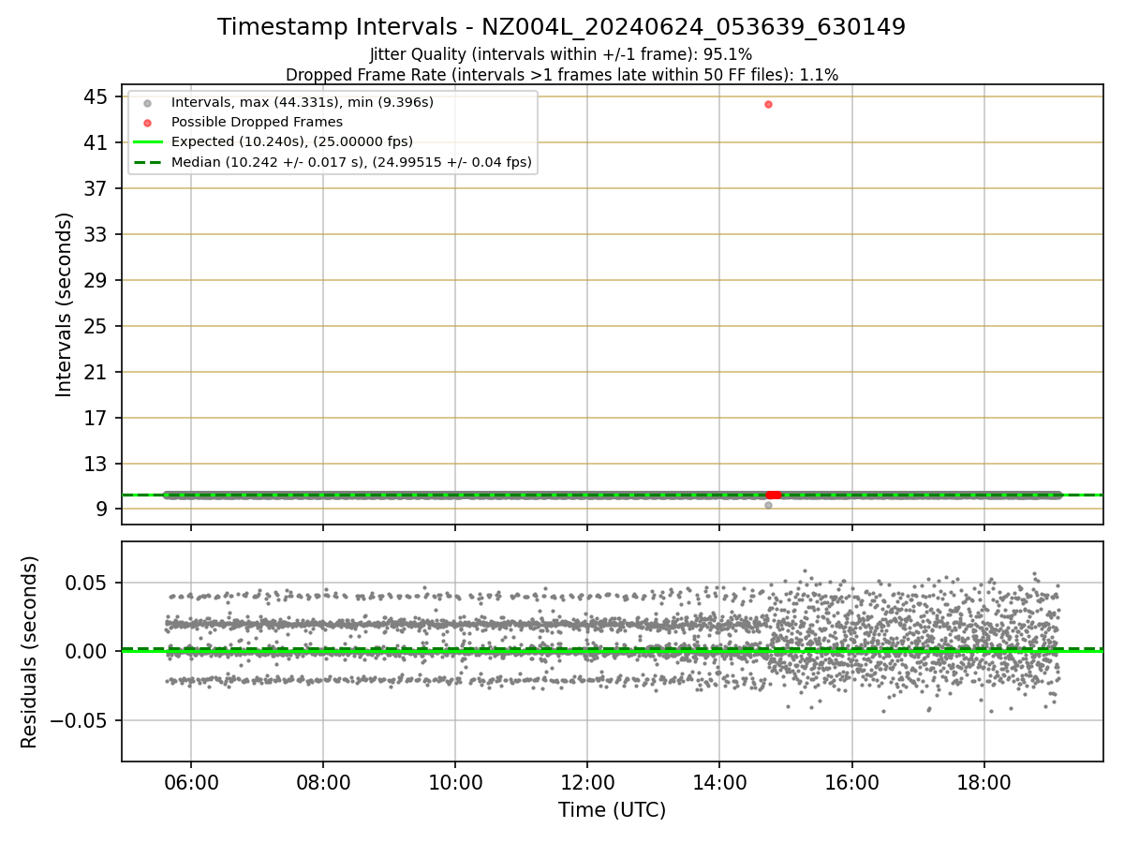Click the 12:00 x-axis tick label
The image size is (1124, 843).
[x=587, y=781]
